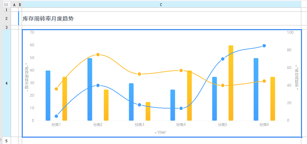Viewport: 307px width, 144px height.
Task: Click the 分类3 x-axis label
Action: pyautogui.click(x=139, y=125)
